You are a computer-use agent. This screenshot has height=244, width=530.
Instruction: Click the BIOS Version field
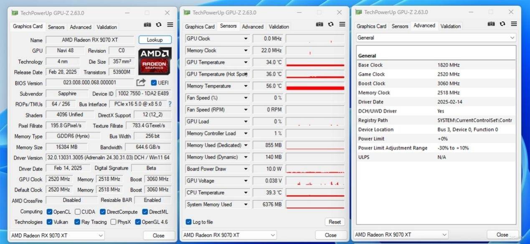pos(90,83)
